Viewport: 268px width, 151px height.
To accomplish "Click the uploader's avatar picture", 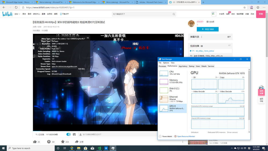I will [x=191, y=23].
